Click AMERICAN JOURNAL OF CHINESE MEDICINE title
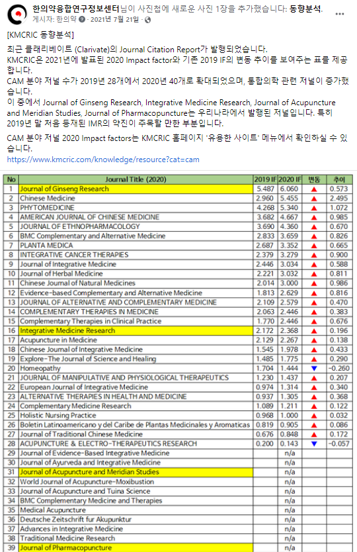The image size is (357, 552). click(x=90, y=217)
